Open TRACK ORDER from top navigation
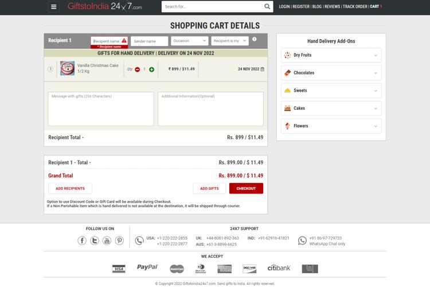The width and height of the screenshot is (430, 287). (x=355, y=6)
